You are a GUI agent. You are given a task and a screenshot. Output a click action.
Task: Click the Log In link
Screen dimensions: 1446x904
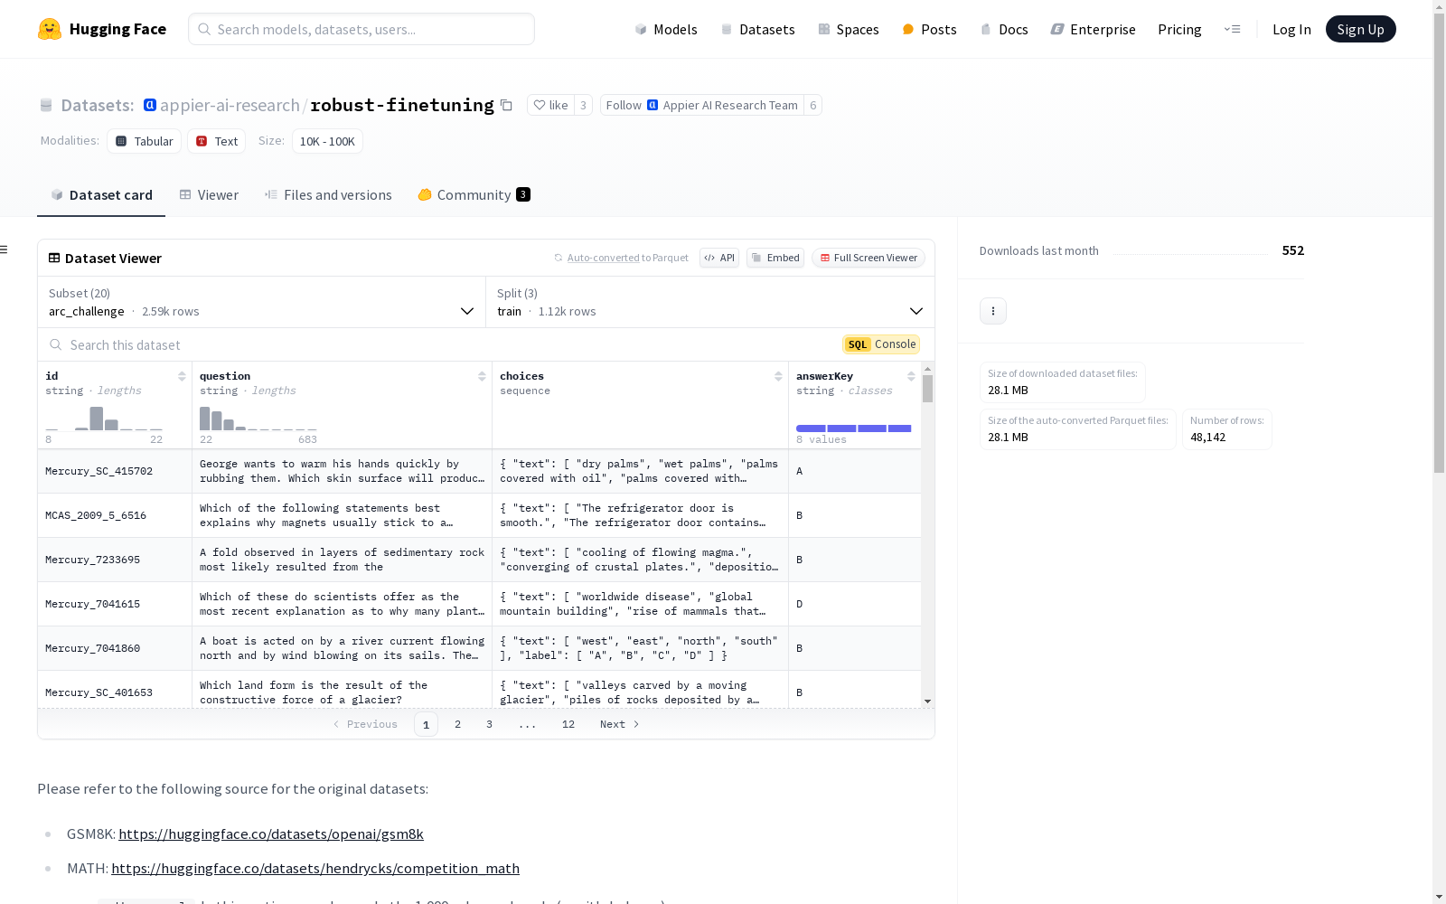coord(1291,29)
